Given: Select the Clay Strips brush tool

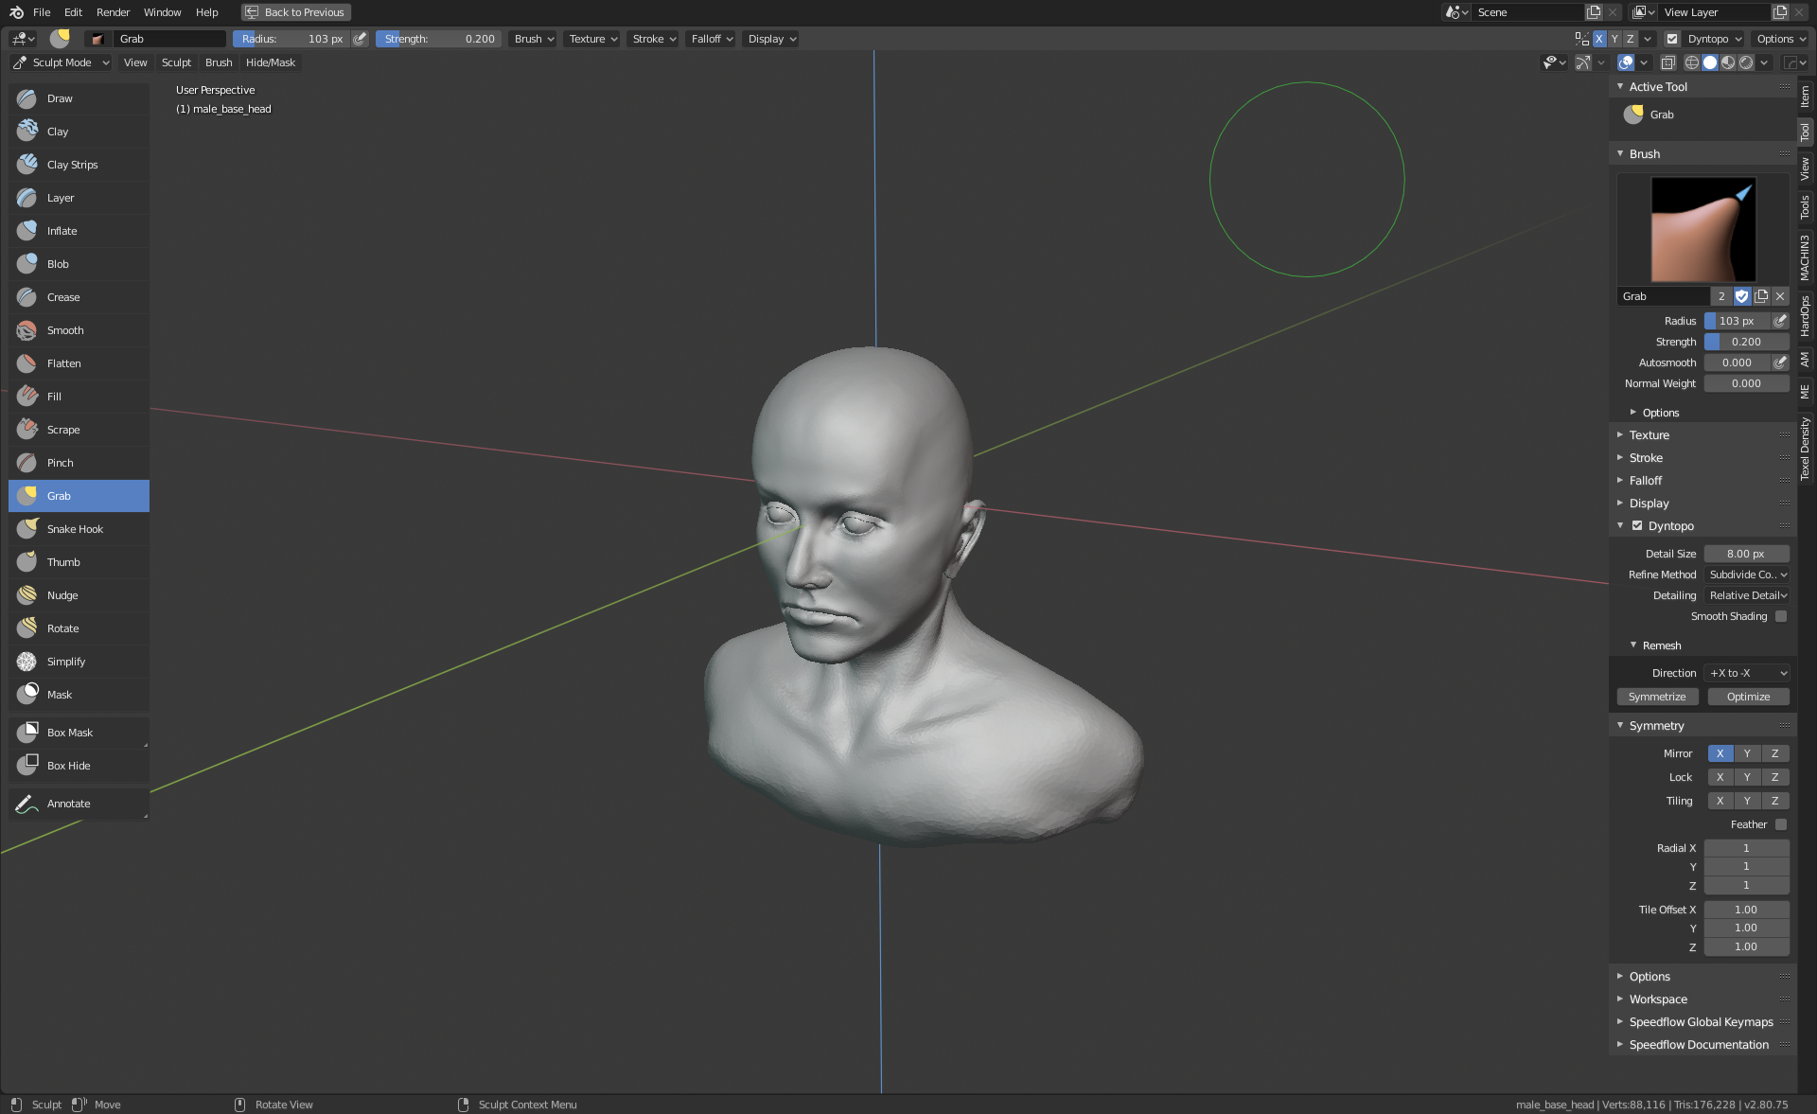Looking at the screenshot, I should pos(72,165).
